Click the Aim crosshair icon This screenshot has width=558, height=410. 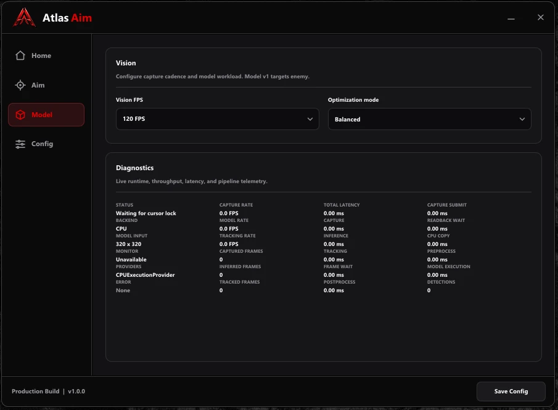(x=20, y=85)
